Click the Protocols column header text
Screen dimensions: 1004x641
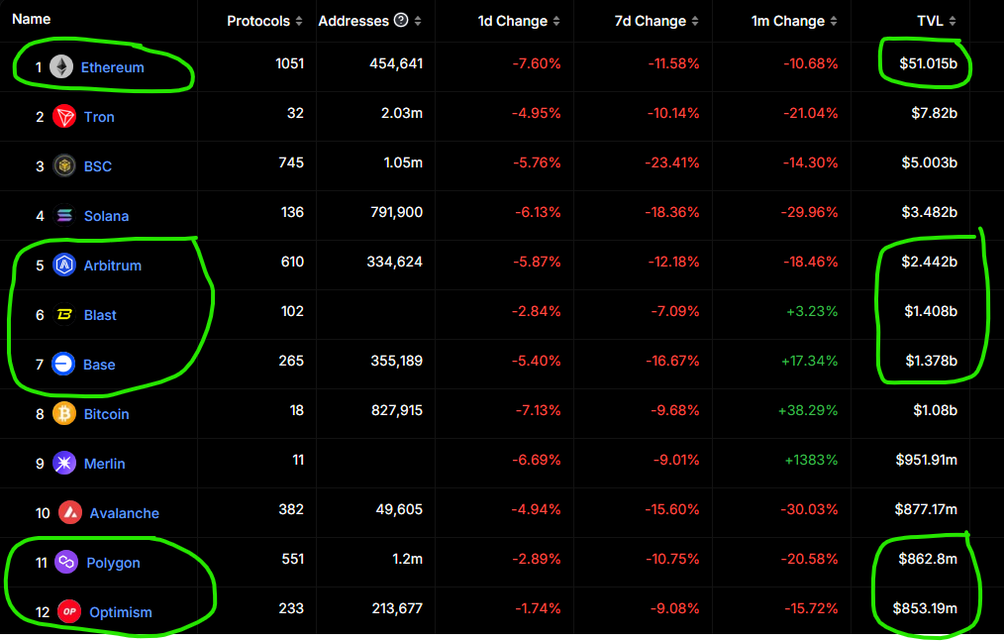258,21
